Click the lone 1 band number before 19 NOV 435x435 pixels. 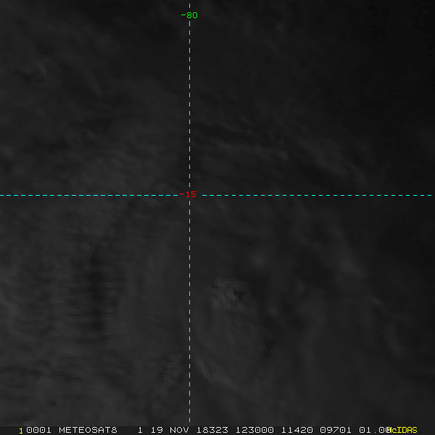[140, 430]
